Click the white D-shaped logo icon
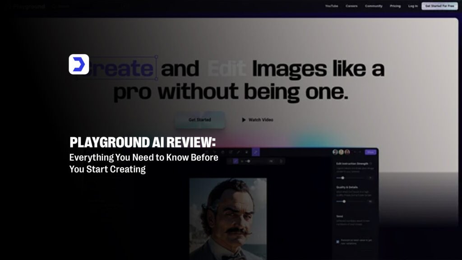462x260 pixels. 79,64
